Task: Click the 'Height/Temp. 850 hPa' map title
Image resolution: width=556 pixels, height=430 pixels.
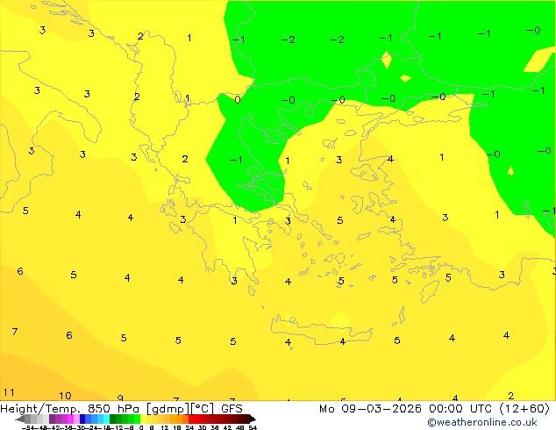Action: tap(70, 409)
